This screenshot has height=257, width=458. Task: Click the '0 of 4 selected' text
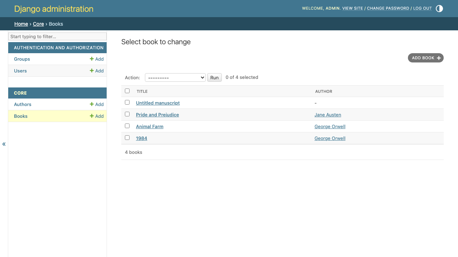[242, 77]
